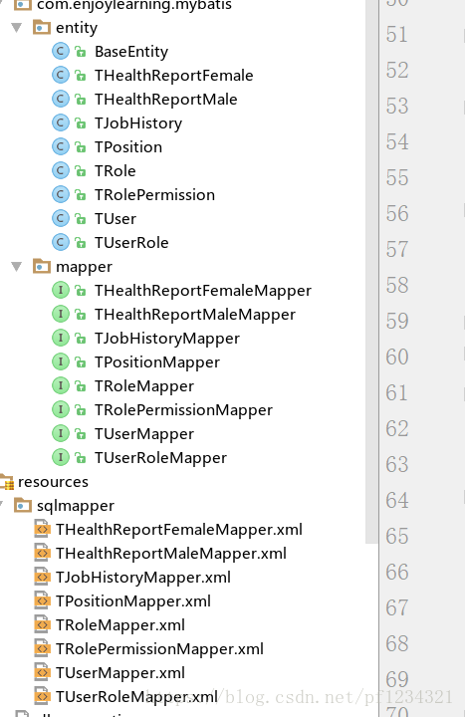Open the TPositionMapper interface
The image size is (465, 717).
[157, 362]
